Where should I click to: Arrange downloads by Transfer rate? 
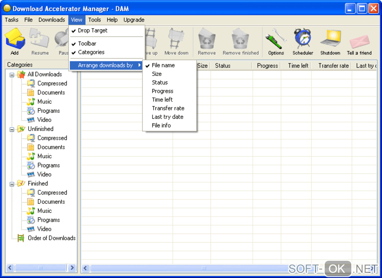pyautogui.click(x=170, y=108)
